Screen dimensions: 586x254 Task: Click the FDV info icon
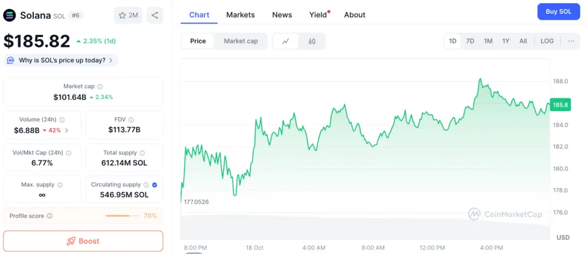click(x=131, y=120)
